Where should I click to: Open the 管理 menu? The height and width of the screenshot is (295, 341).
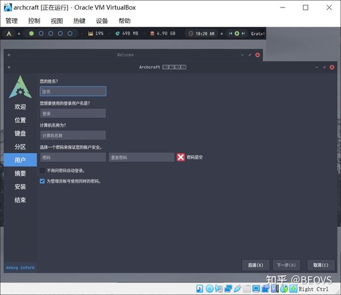12,21
